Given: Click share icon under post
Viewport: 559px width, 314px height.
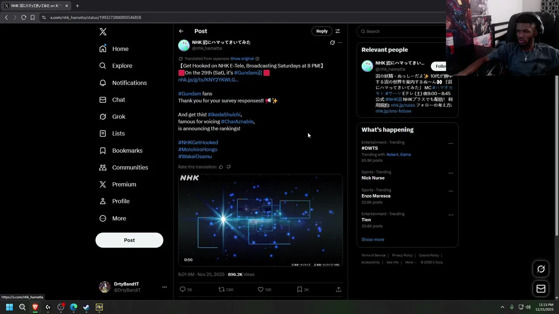Looking at the screenshot, I should tap(338, 289).
